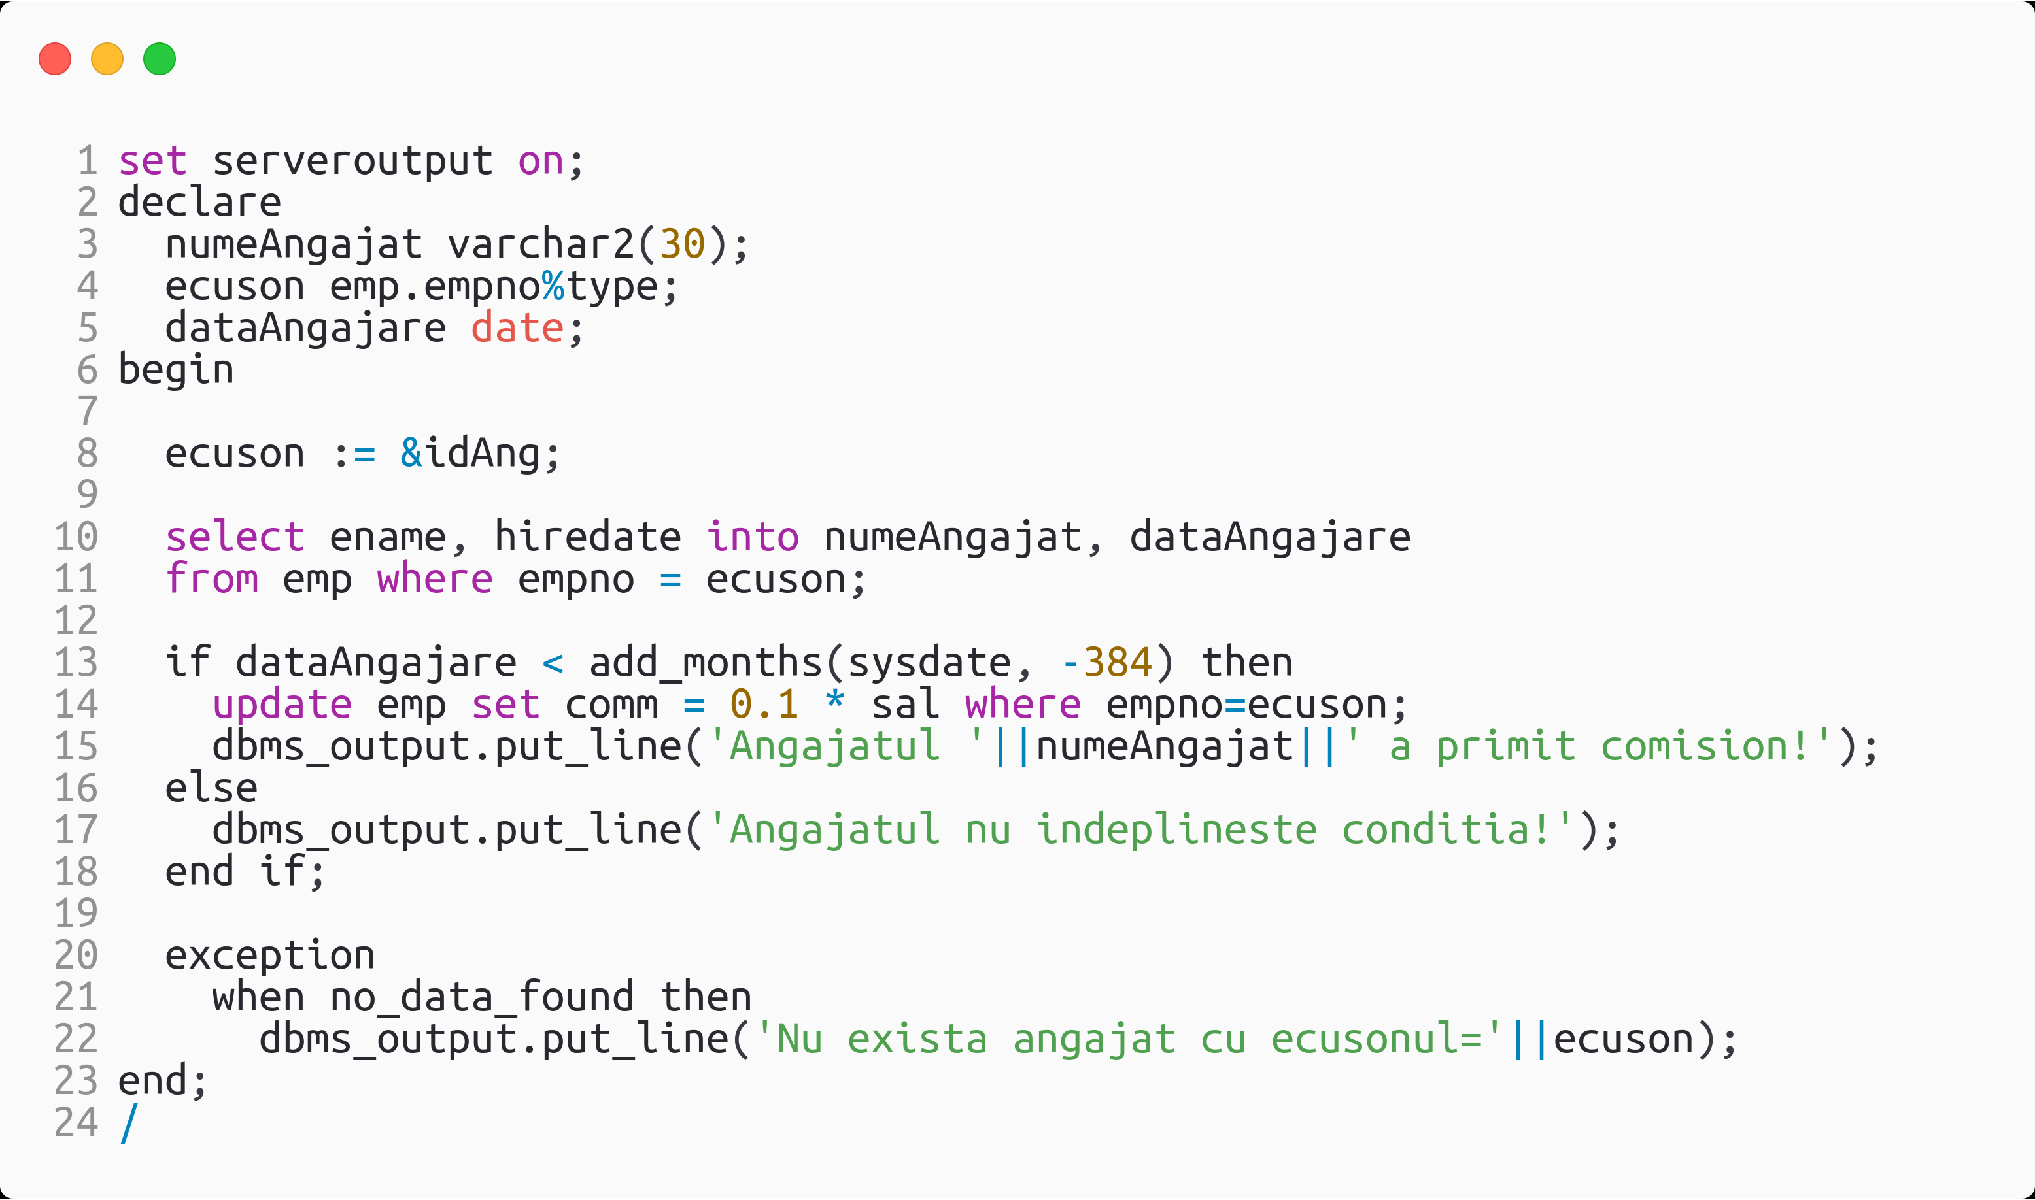Click the yellow minimize window dot
The image size is (2035, 1200).
[107, 59]
